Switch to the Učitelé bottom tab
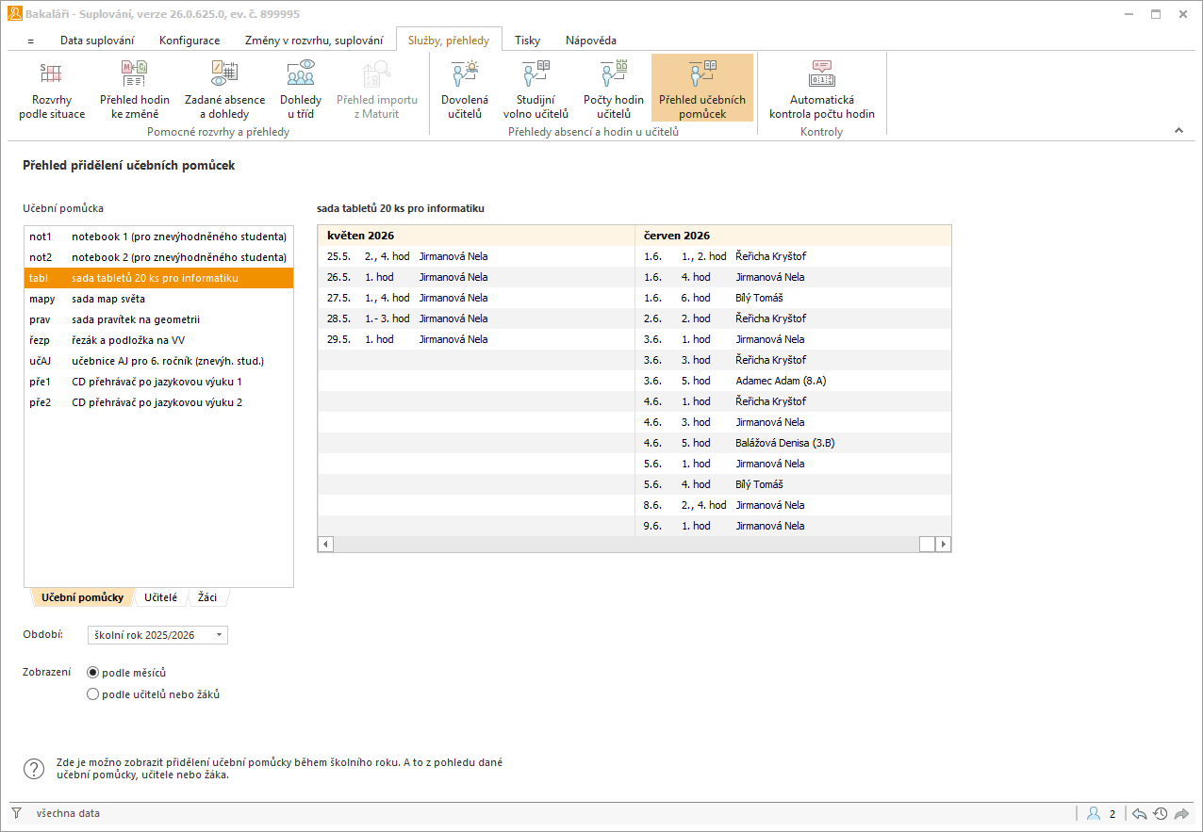 coord(161,597)
